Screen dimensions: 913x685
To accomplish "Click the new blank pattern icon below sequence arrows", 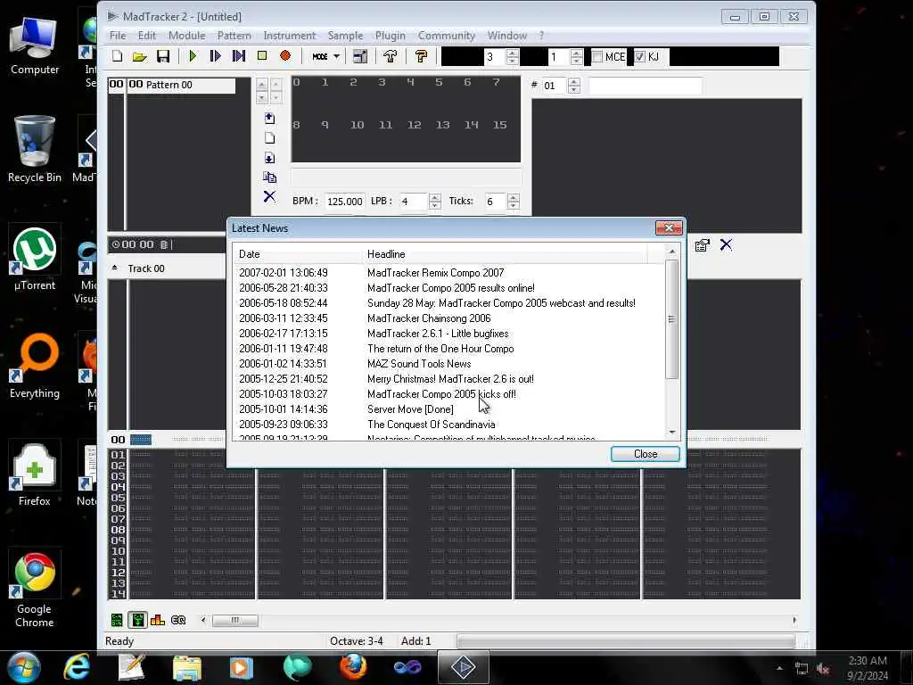I will (x=269, y=138).
